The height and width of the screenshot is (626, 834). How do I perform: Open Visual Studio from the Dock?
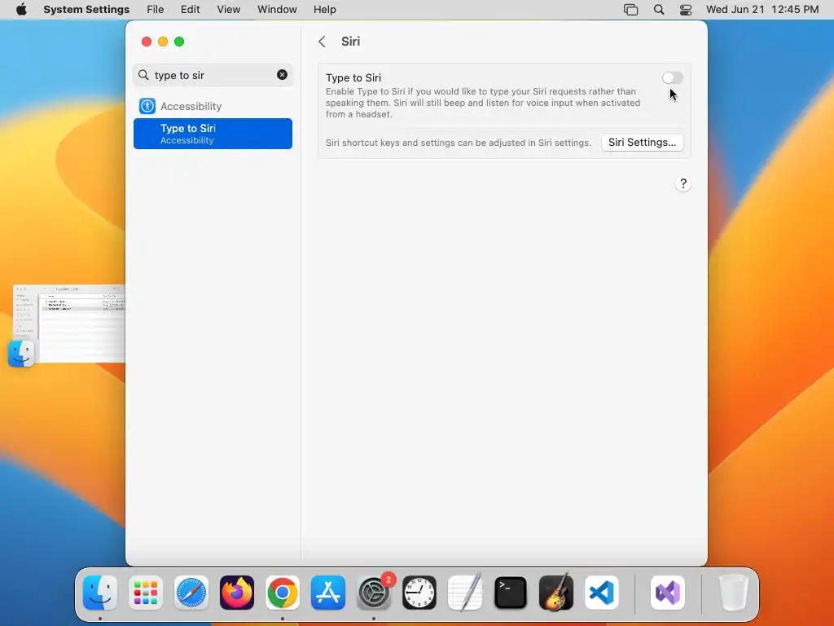[x=668, y=593]
